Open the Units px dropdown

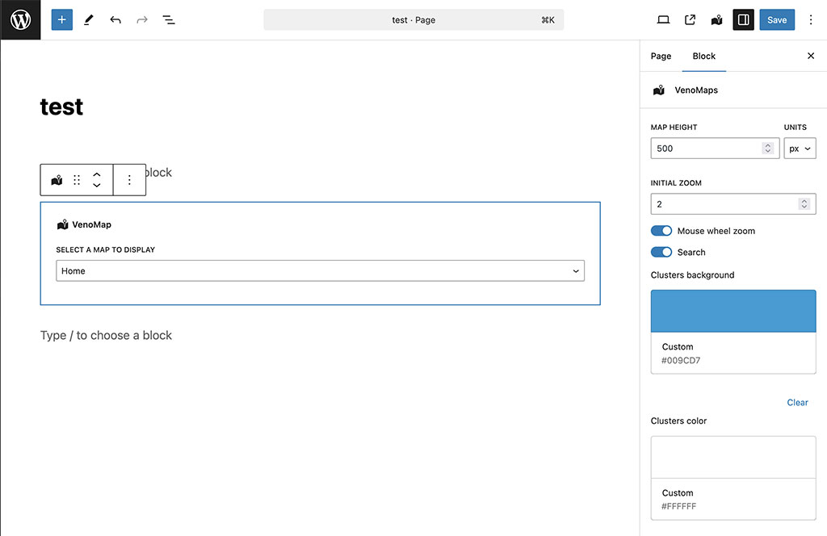pos(800,149)
